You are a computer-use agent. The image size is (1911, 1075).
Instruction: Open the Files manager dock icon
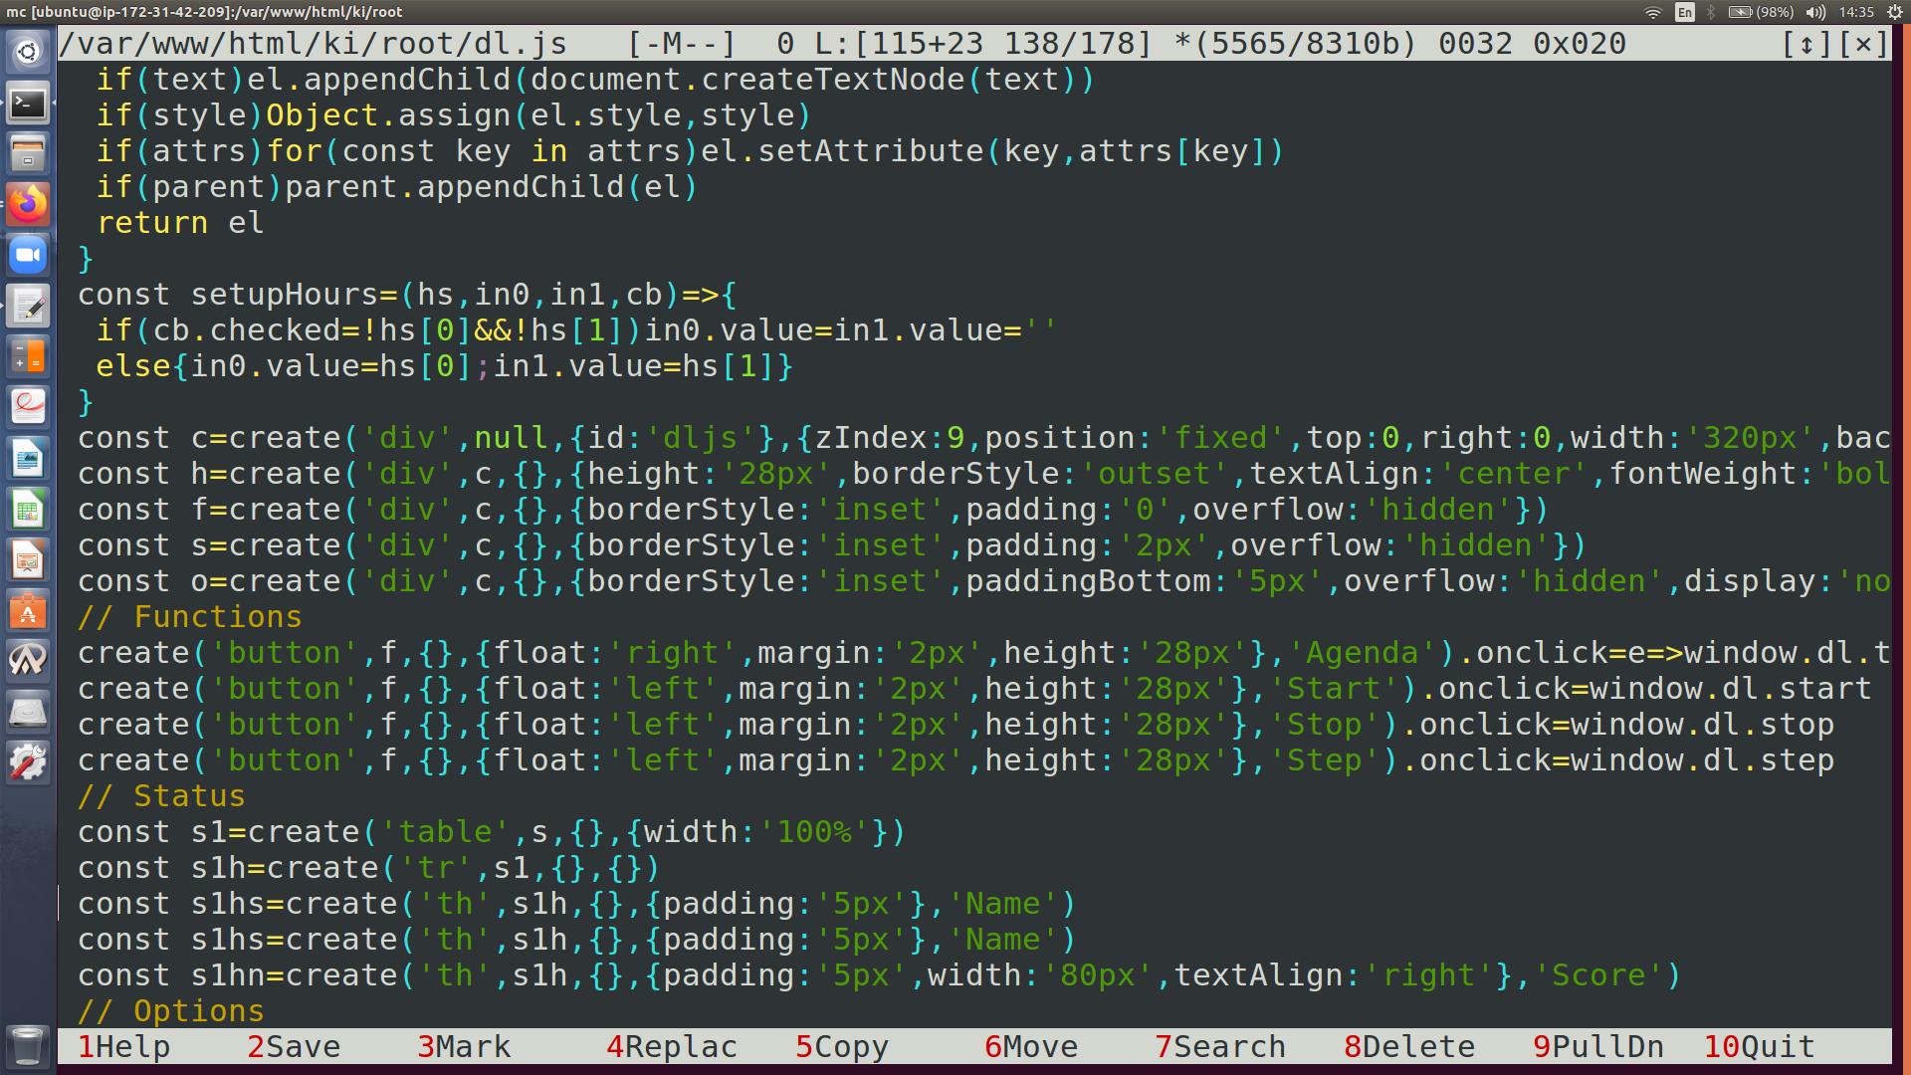(x=28, y=154)
